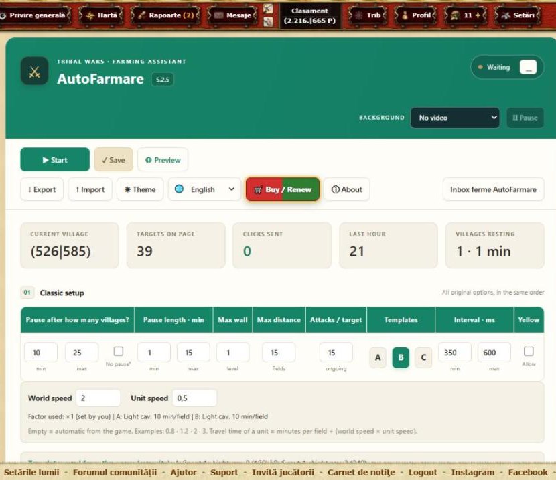Viewport: 556px width, 480px height.
Task: Click the Theme button
Action: click(x=140, y=189)
